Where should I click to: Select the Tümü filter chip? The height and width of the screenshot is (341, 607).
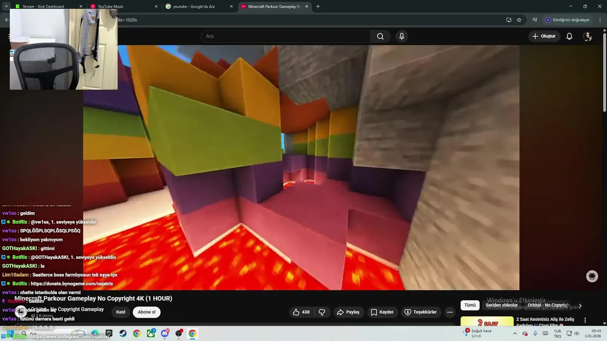coord(470,305)
